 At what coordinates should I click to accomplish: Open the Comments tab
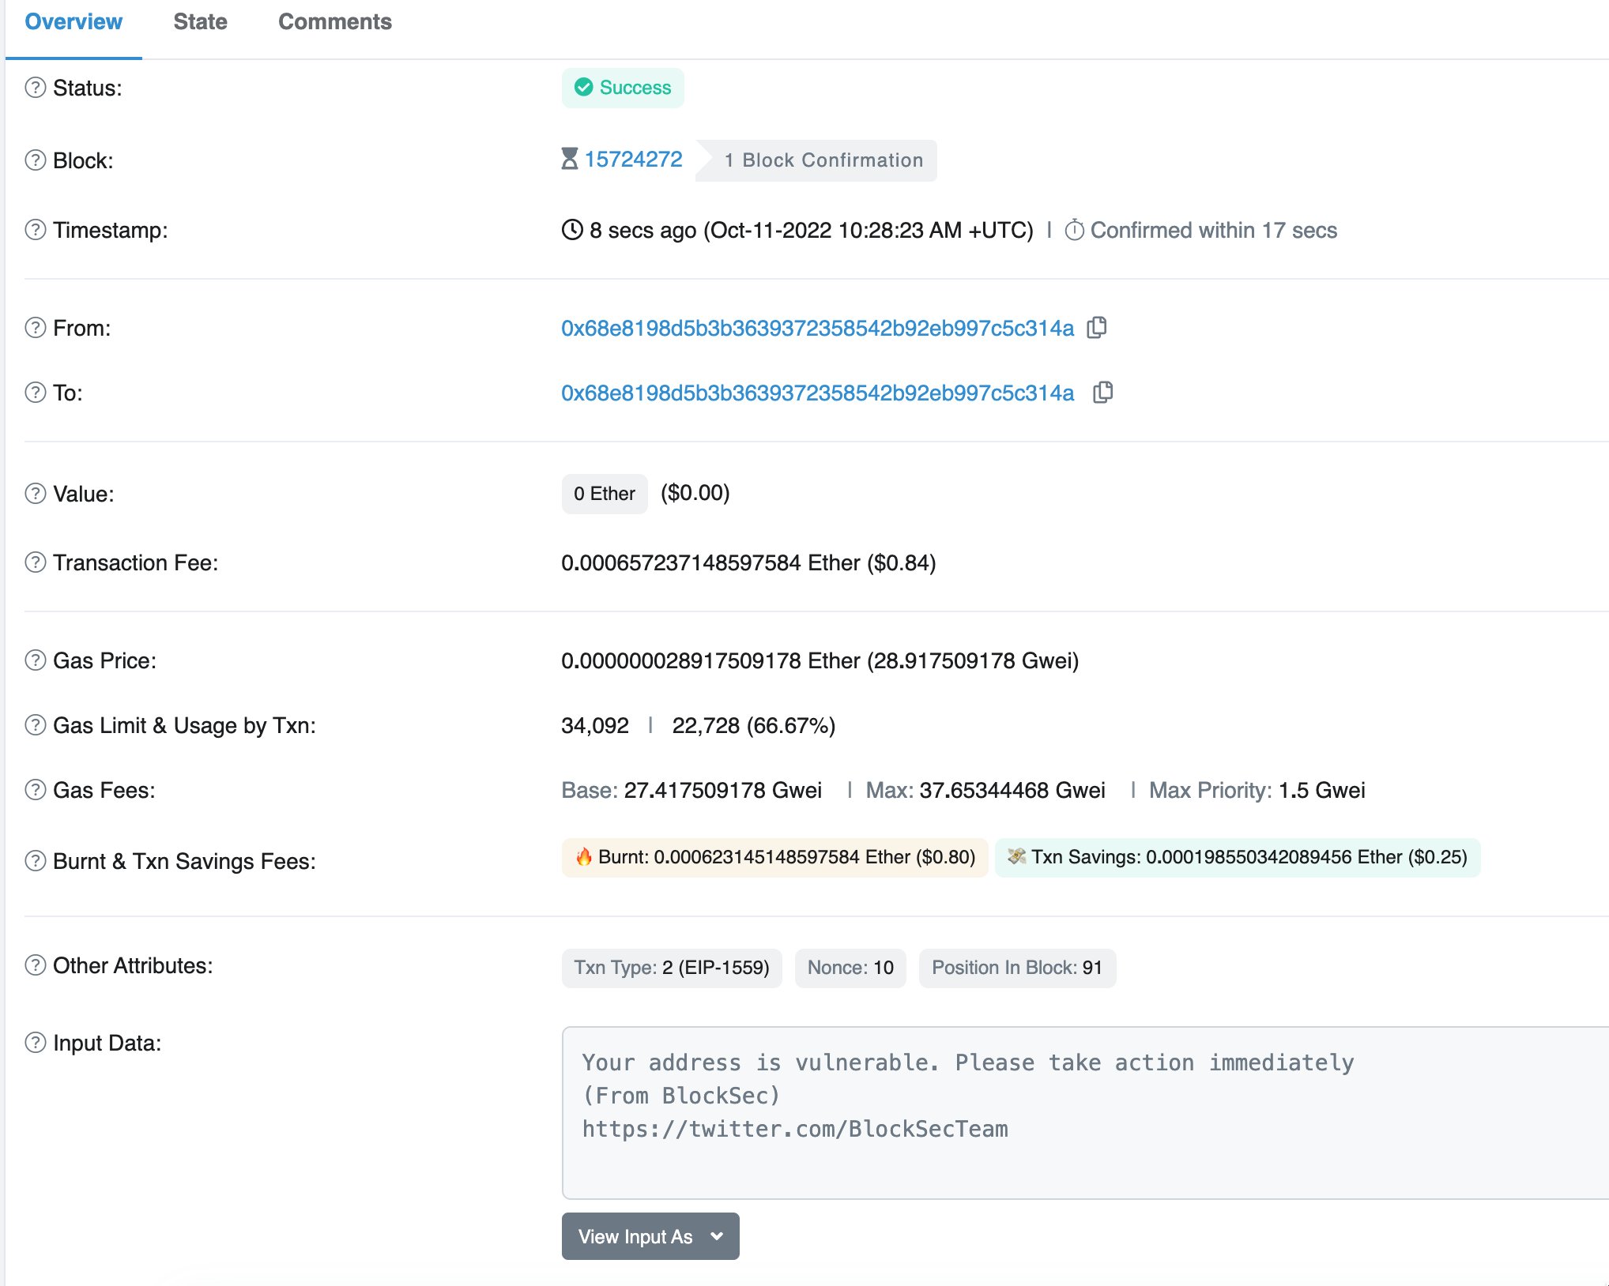tap(334, 21)
